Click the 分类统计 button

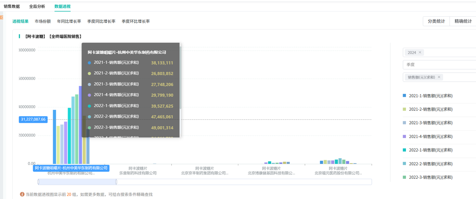click(x=436, y=21)
